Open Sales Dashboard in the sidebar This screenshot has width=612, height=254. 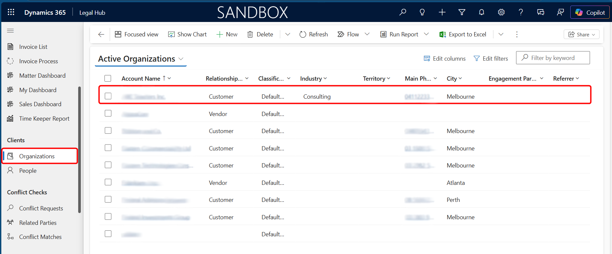(x=40, y=104)
